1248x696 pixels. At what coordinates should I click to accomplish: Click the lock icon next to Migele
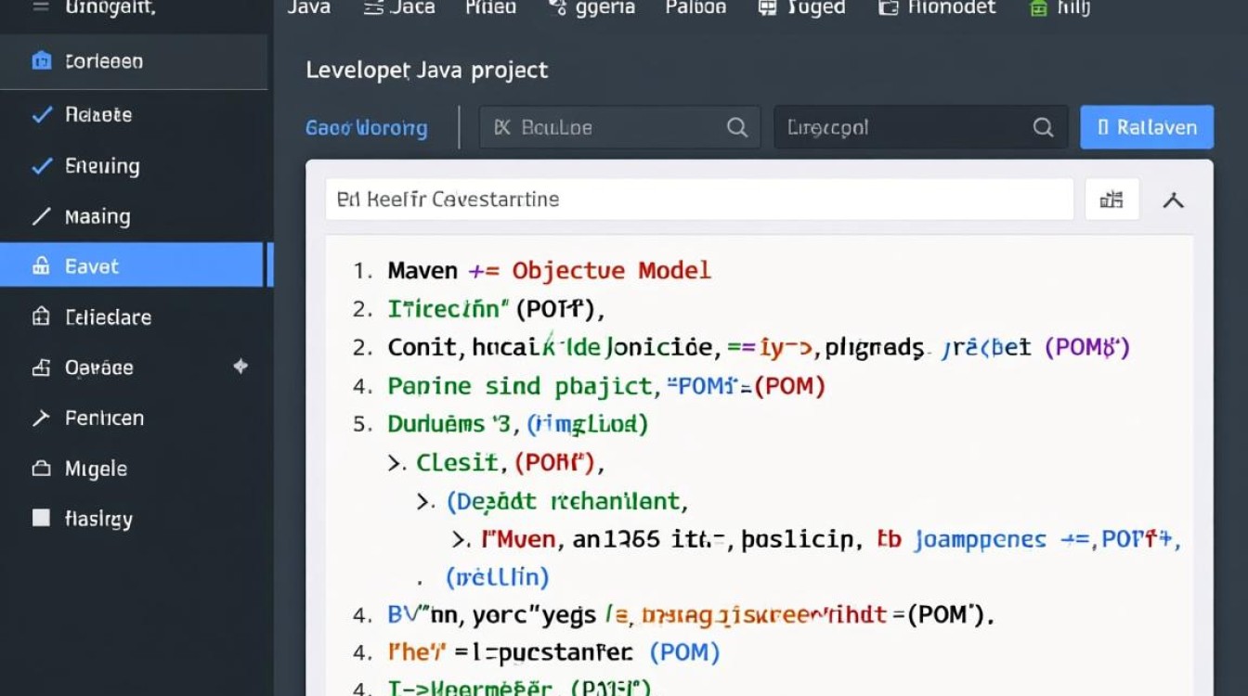(x=41, y=469)
